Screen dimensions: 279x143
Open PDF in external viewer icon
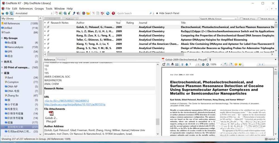[164, 65]
